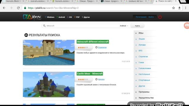Click the Войти login link

tap(151, 17)
